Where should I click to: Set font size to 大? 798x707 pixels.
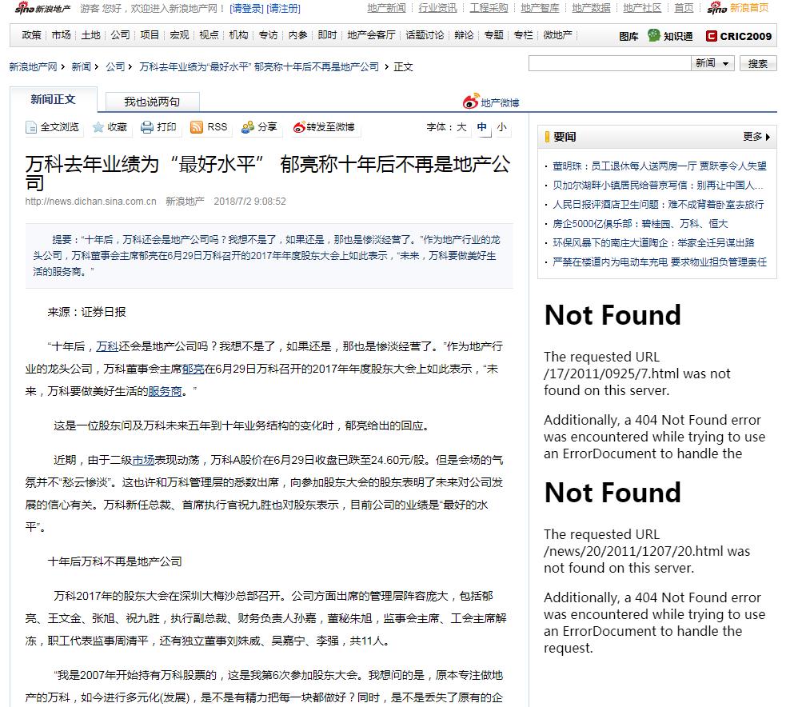(461, 126)
